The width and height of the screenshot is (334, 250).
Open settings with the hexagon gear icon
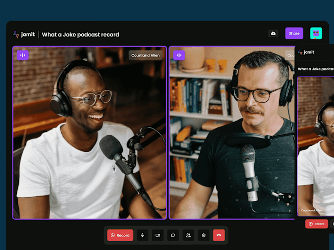coord(204,235)
